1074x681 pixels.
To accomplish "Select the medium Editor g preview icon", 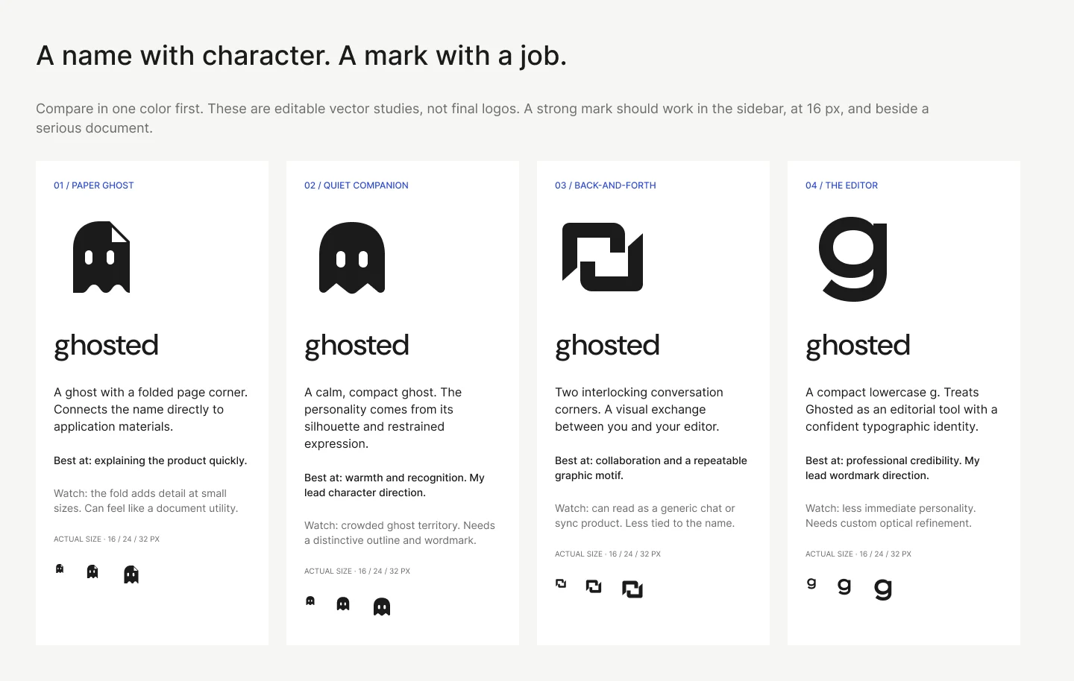I will (x=844, y=586).
